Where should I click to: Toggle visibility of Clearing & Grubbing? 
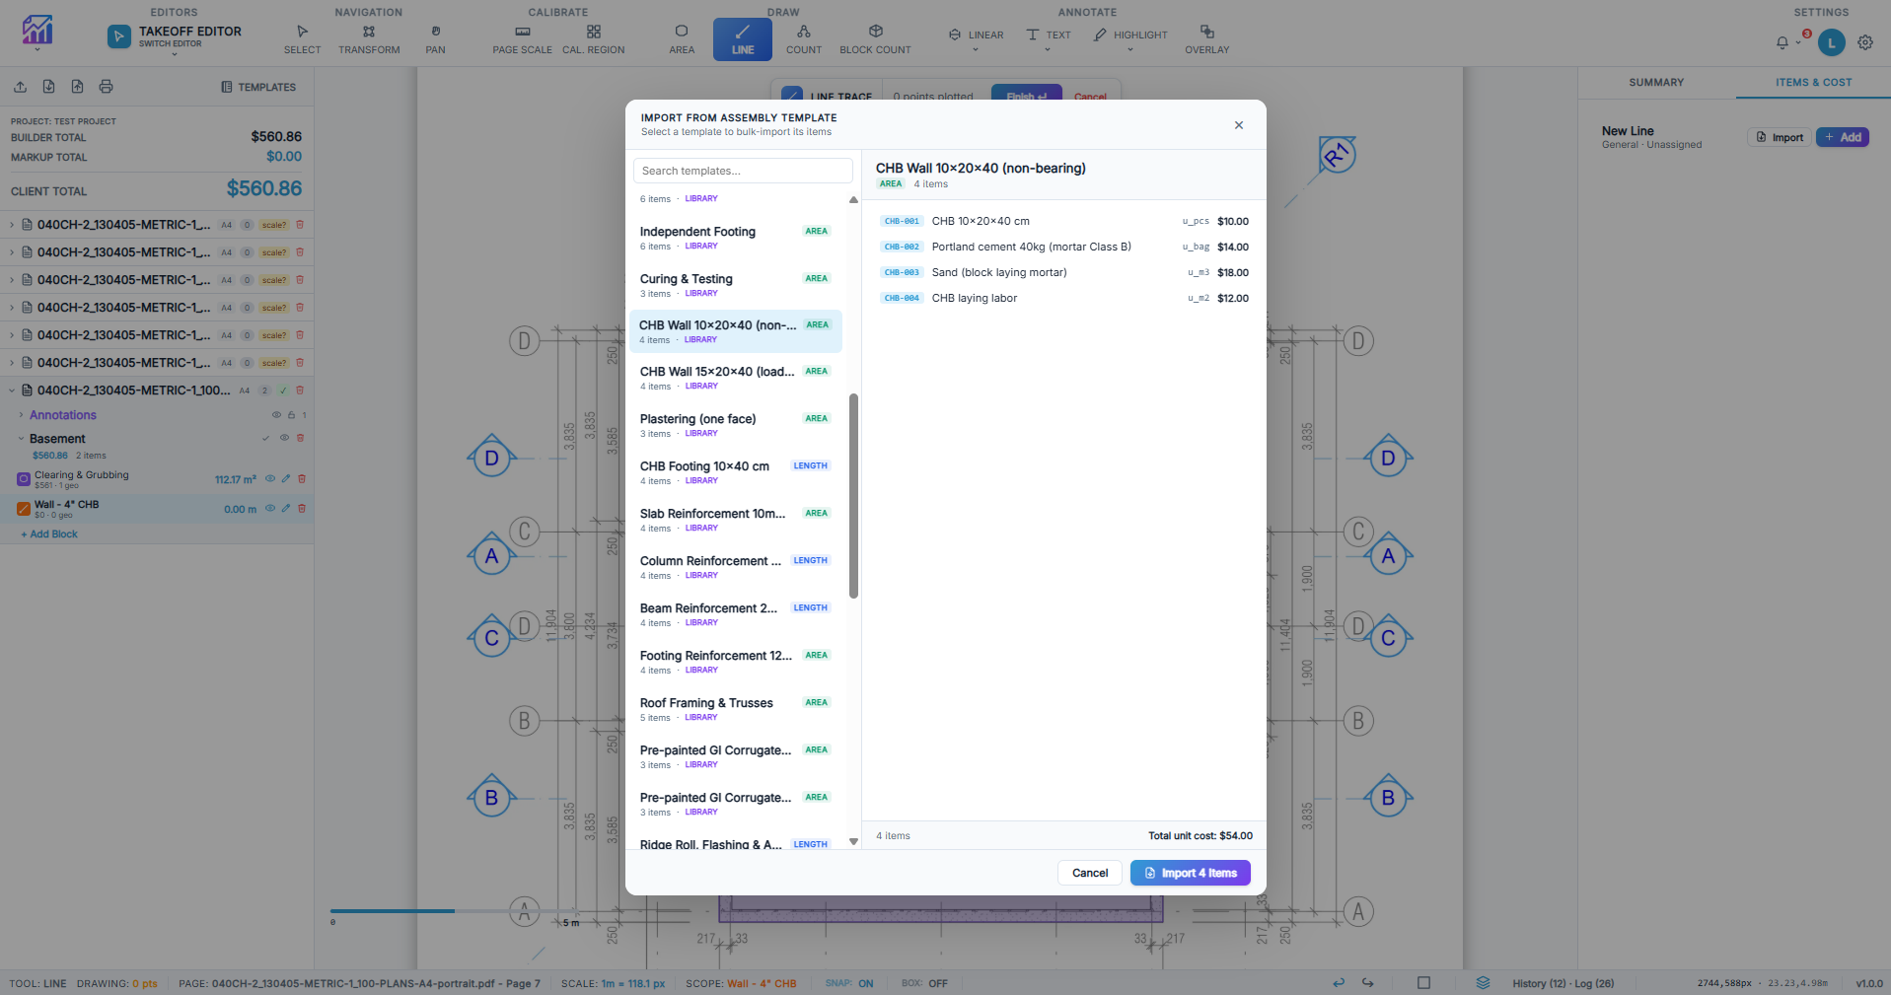270,479
